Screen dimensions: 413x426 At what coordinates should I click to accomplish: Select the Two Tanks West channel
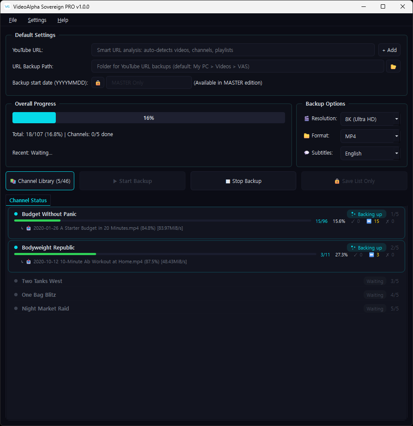[x=42, y=281]
